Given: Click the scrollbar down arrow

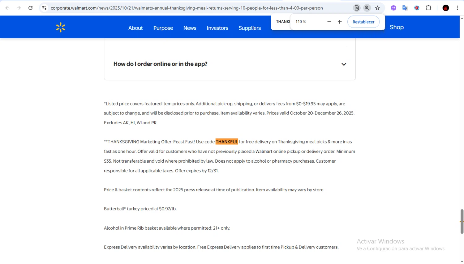Looking at the screenshot, I should (x=462, y=262).
